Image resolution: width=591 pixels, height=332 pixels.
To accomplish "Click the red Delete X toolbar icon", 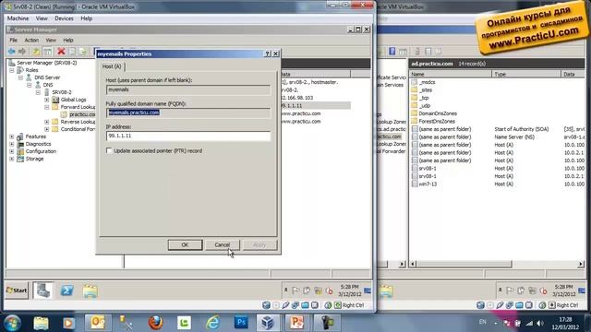I will pos(61,52).
